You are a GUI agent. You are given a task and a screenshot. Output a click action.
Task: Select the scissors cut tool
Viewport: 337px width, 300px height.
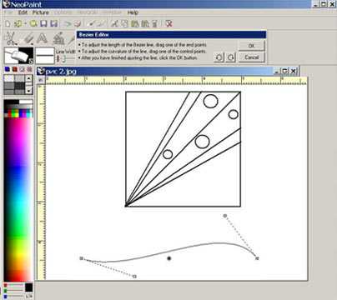(11, 38)
